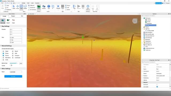Select the Generate terrain tool
The image size is (171, 96).
3,21
